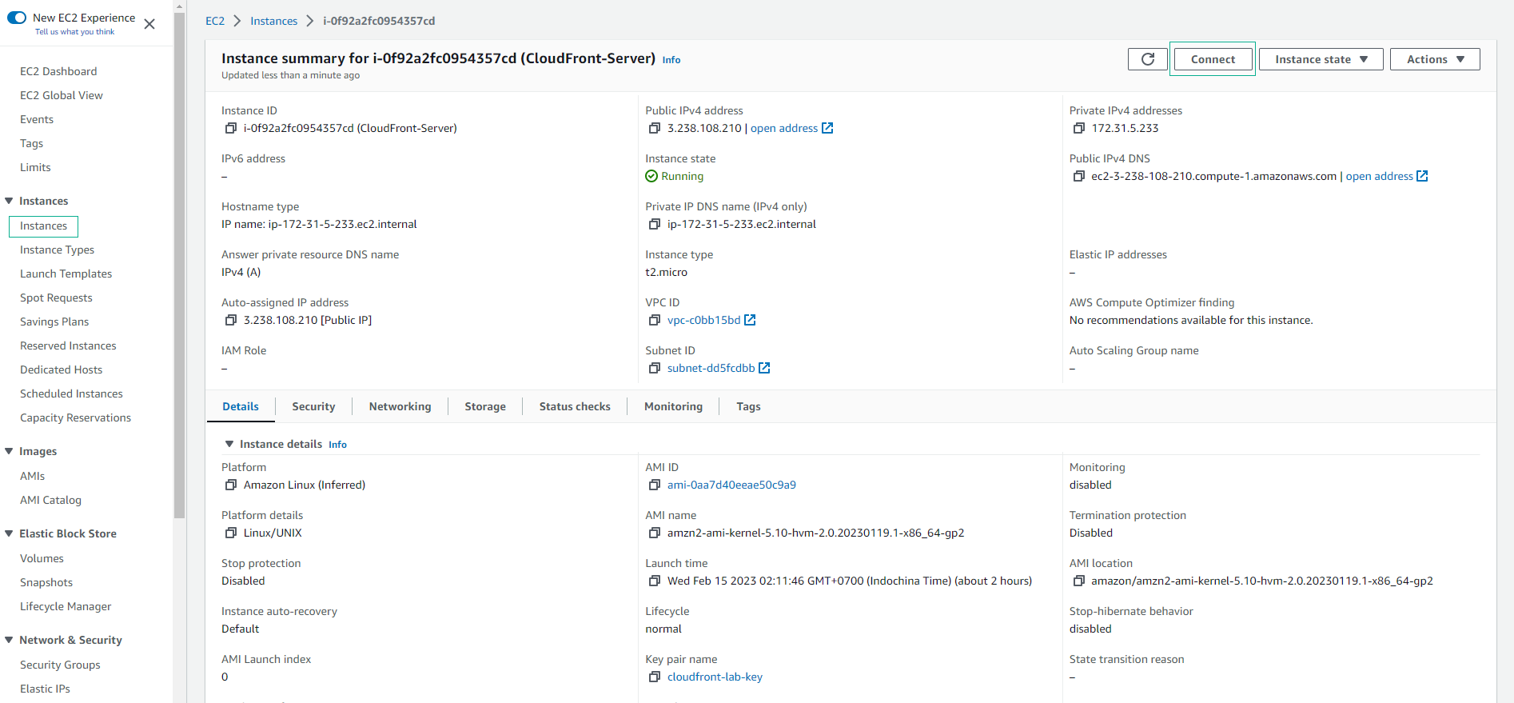Collapse the Instances sidebar section

pos(10,201)
